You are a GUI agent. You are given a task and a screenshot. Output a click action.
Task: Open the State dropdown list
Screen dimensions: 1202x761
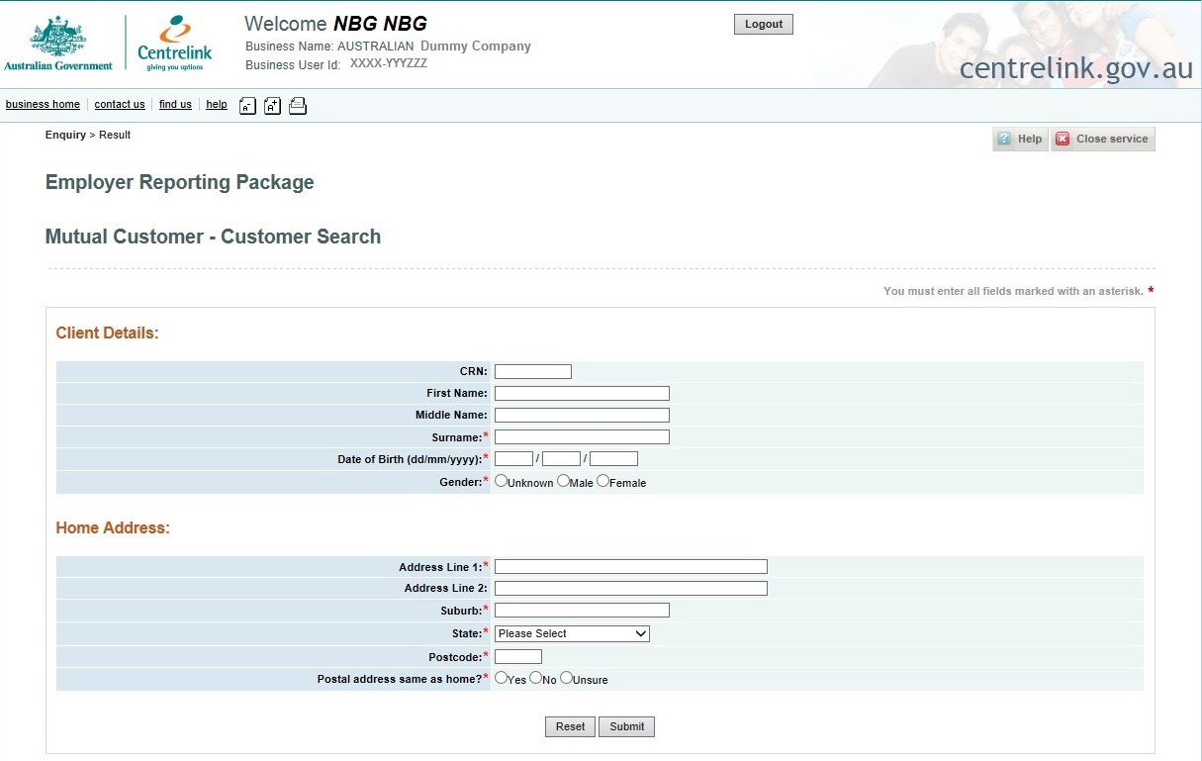coord(572,633)
